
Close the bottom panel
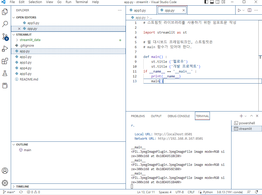pyautogui.click(x=257, y=116)
